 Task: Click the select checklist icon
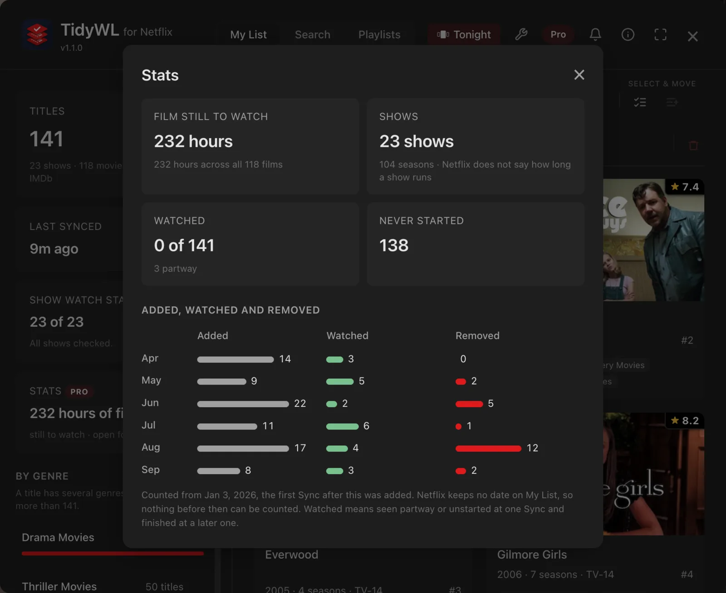point(640,102)
